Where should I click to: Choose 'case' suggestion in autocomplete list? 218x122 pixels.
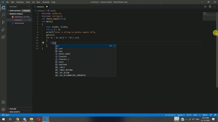[85, 48]
